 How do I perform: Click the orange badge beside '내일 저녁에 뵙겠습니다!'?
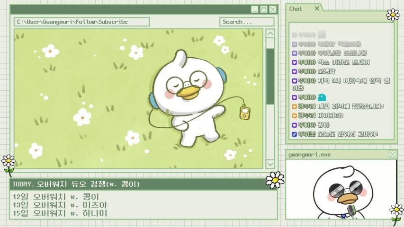click(294, 106)
